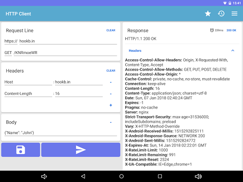Edit the Host header name field
This screenshot has height=182, width=243.
[28, 82]
